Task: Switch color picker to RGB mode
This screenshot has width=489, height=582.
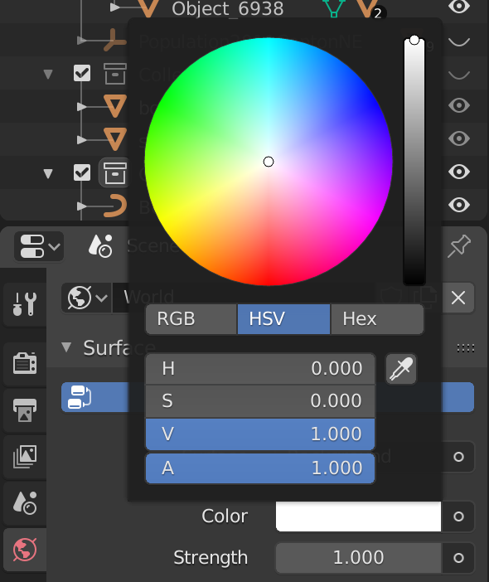Action: click(191, 319)
